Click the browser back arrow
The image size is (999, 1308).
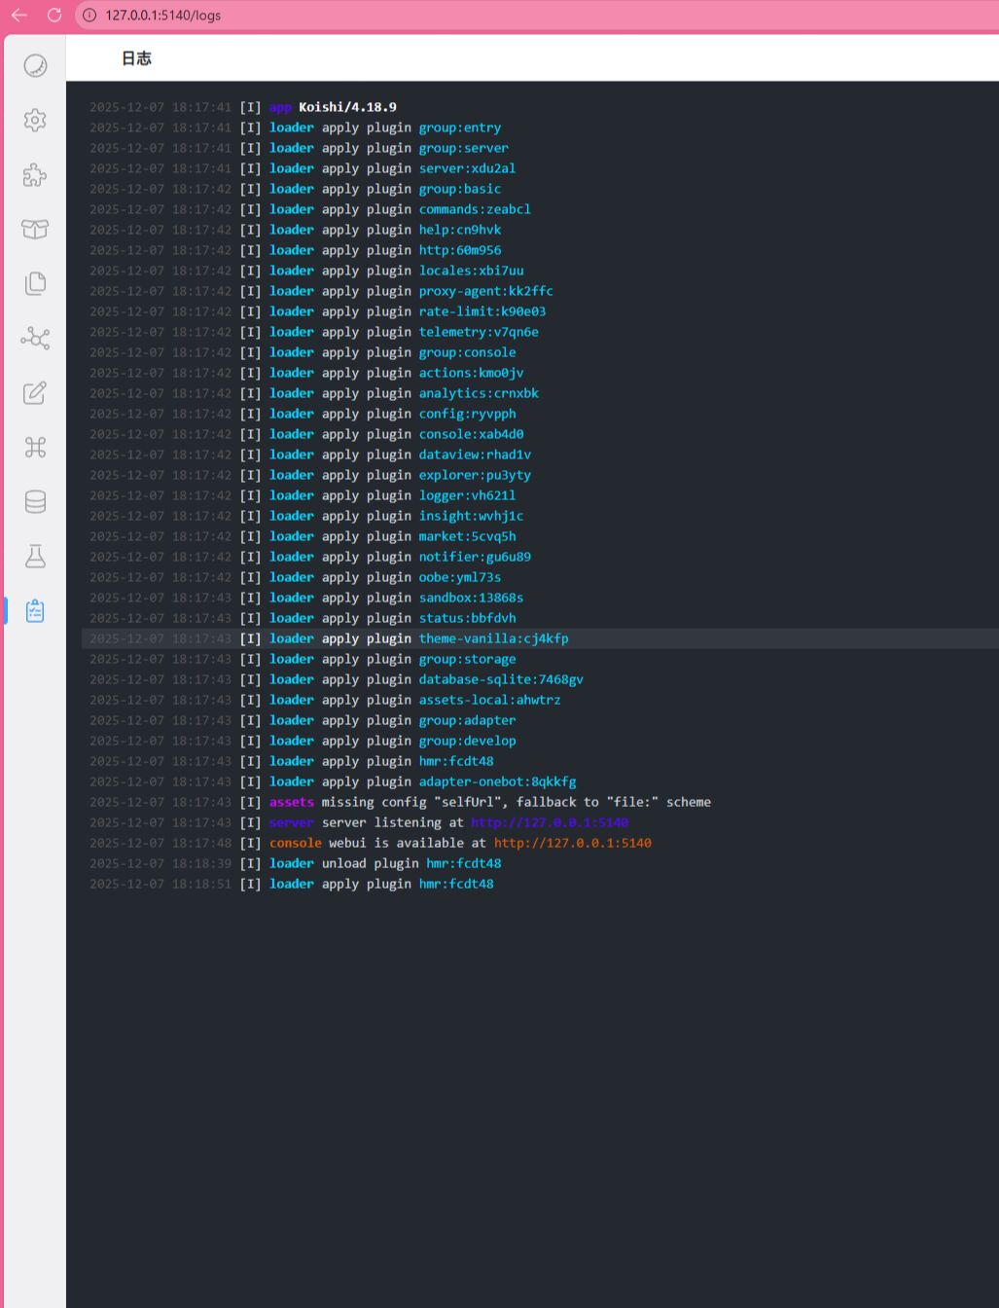pyautogui.click(x=19, y=16)
